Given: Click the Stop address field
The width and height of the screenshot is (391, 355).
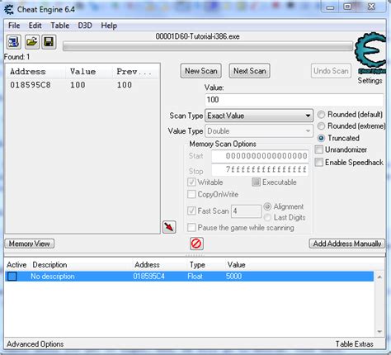Looking at the screenshot, I should click(x=260, y=169).
